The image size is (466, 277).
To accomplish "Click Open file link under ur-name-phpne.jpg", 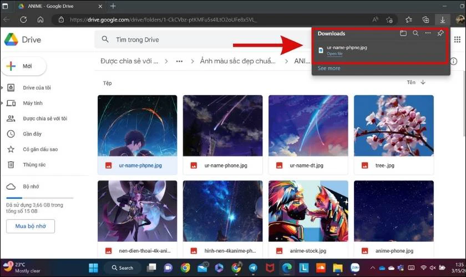I will pos(335,54).
